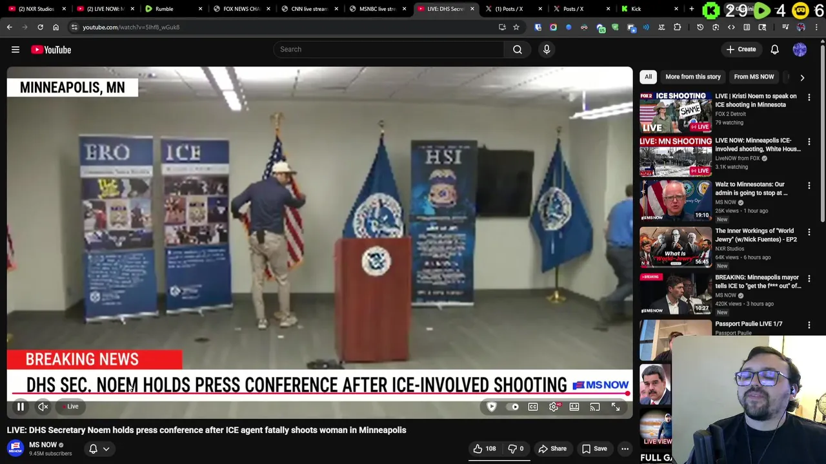Viewport: 826px width, 464px height.
Task: Open options for Walz to Minnesotans video
Action: pyautogui.click(x=809, y=186)
